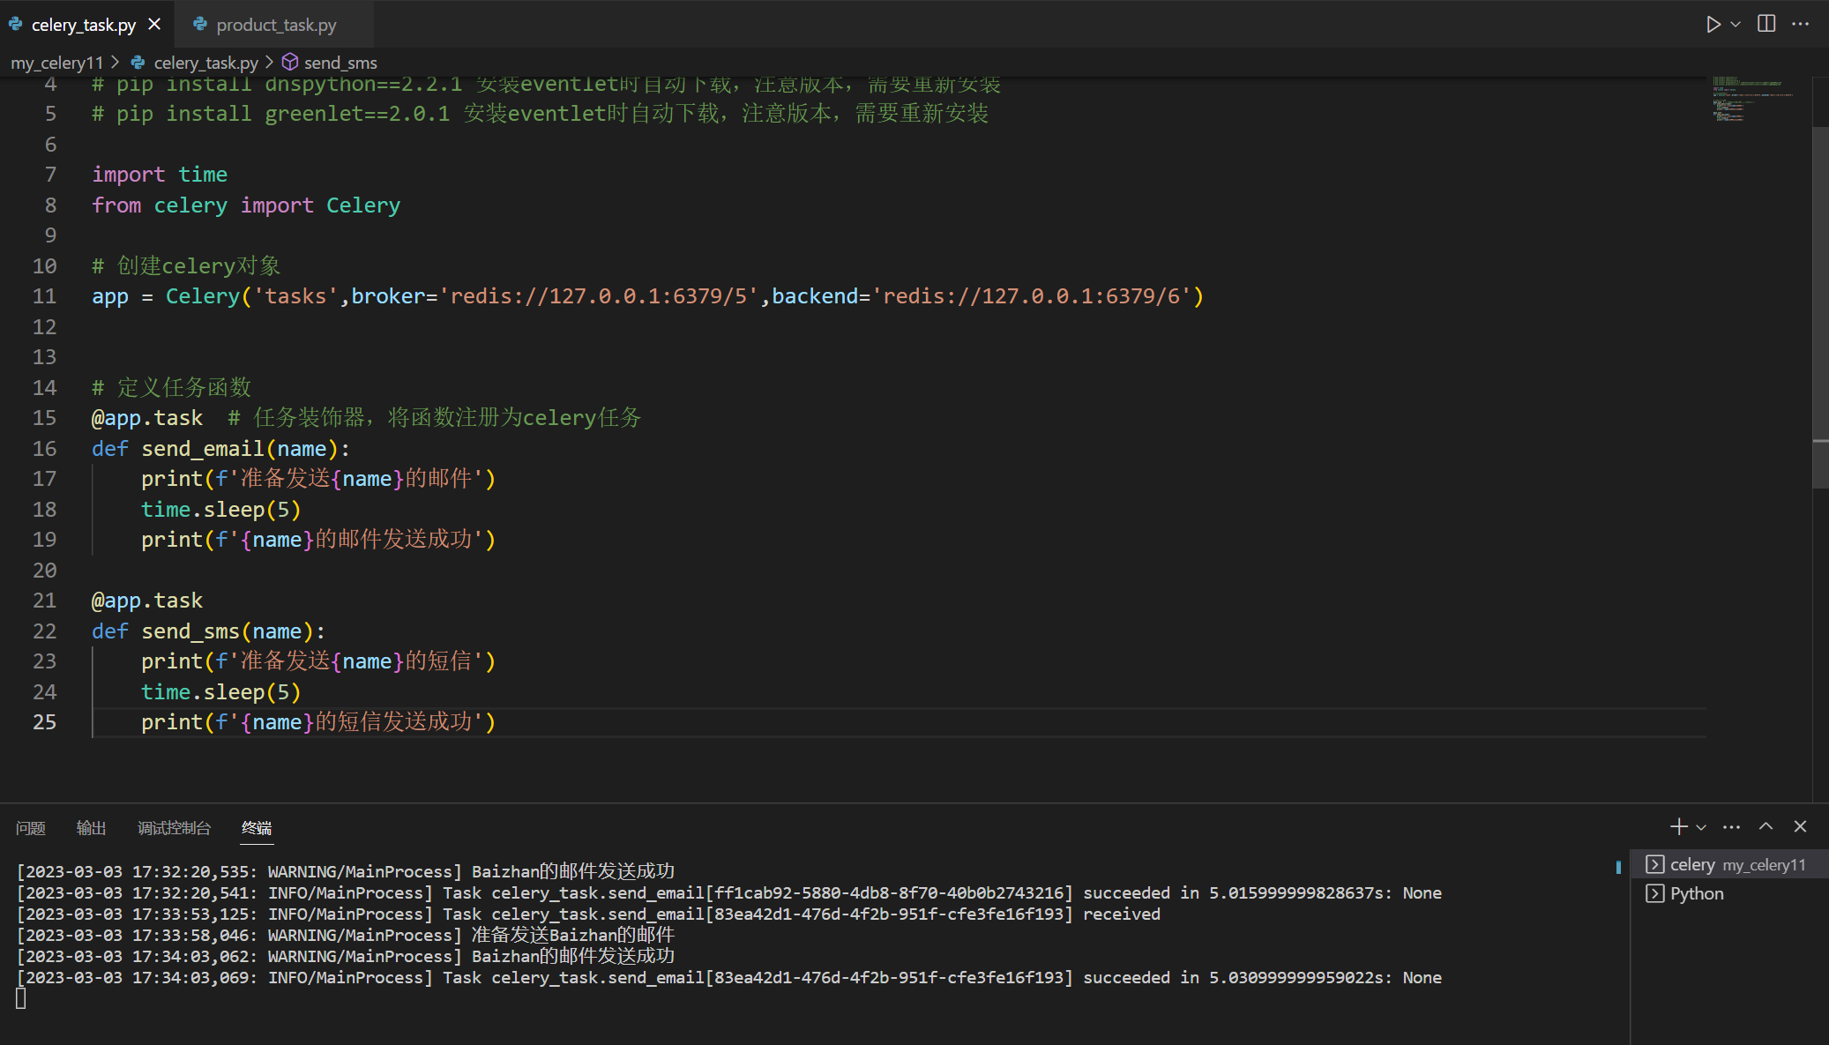Click the send_sms symbol icon in breadcrumb
The height and width of the screenshot is (1045, 1829).
(x=290, y=63)
